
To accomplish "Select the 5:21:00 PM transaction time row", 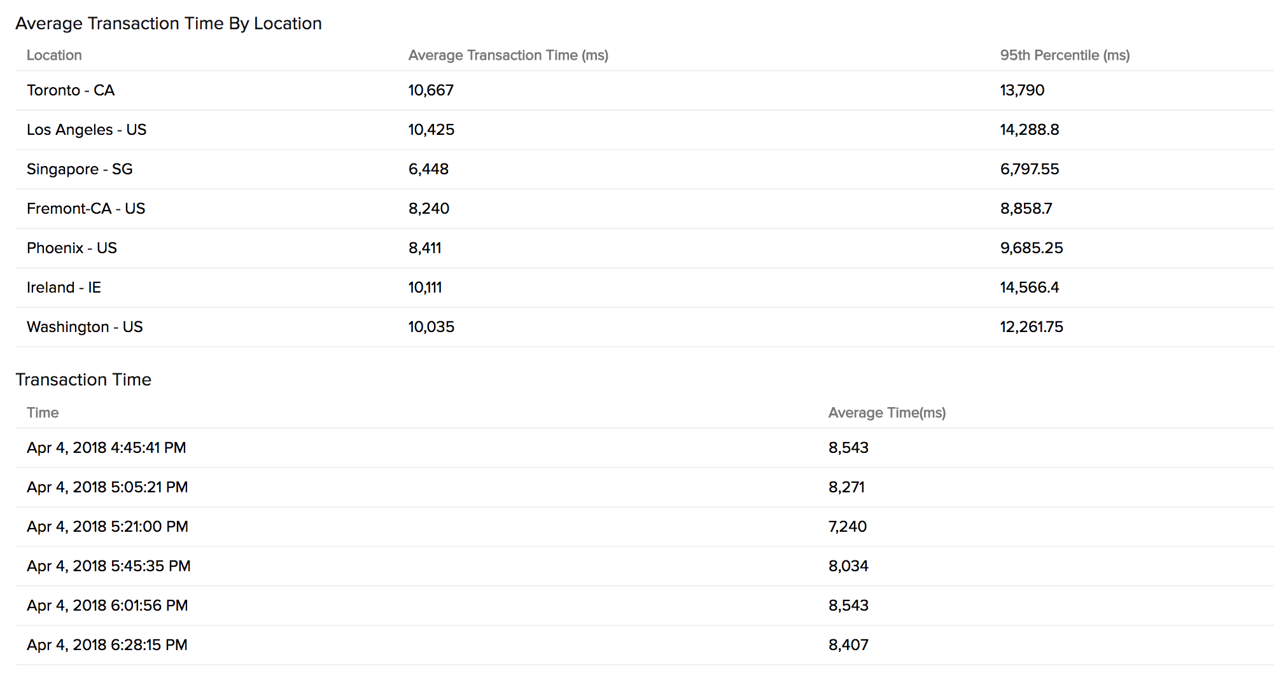I will click(x=108, y=527).
